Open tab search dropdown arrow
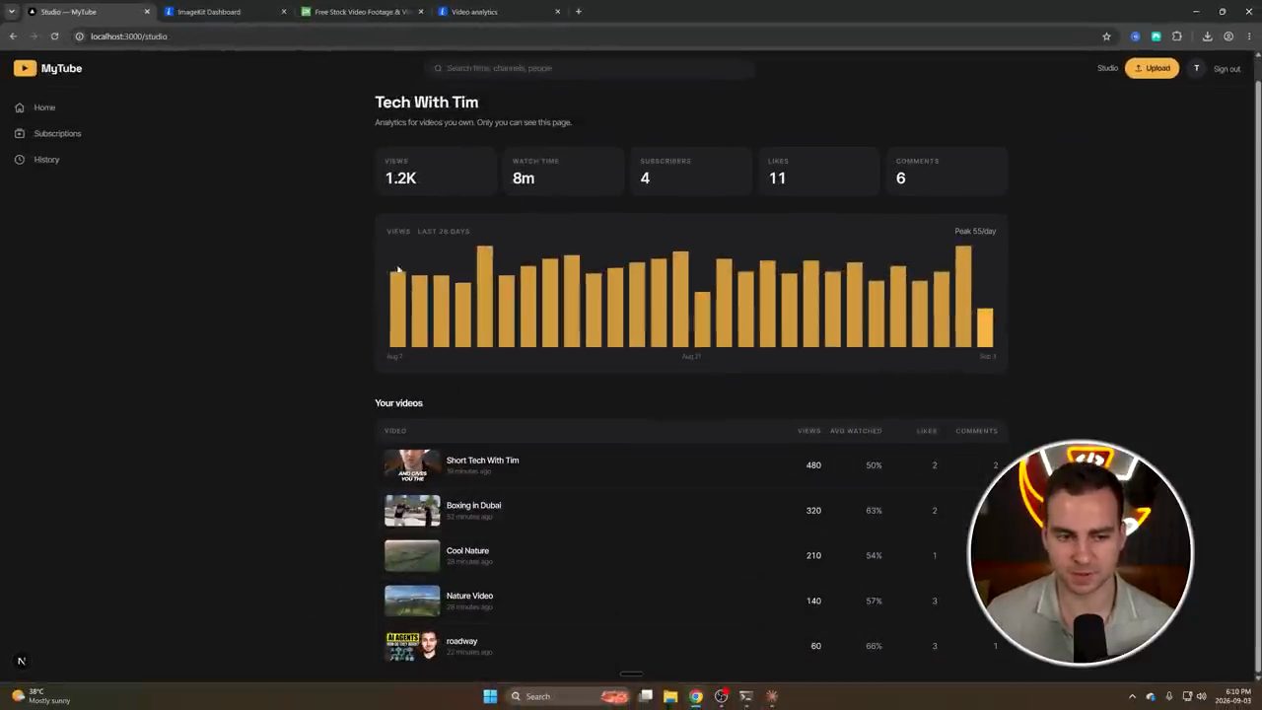Screen dimensions: 1262x710 [x=12, y=12]
